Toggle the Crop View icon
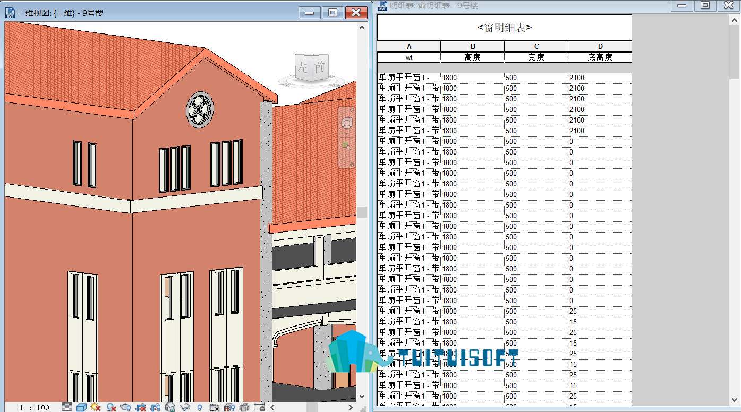The height and width of the screenshot is (412, 741). pyautogui.click(x=140, y=408)
